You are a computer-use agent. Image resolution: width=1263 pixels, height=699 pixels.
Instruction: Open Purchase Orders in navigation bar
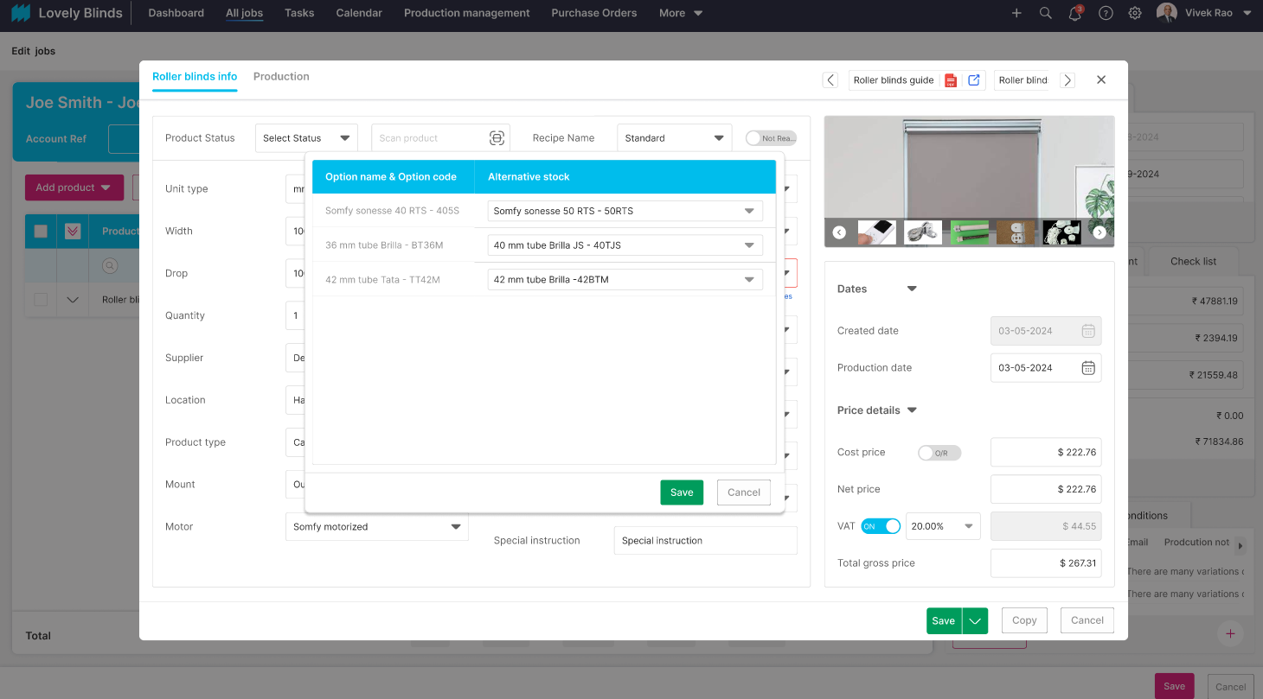[x=593, y=13]
